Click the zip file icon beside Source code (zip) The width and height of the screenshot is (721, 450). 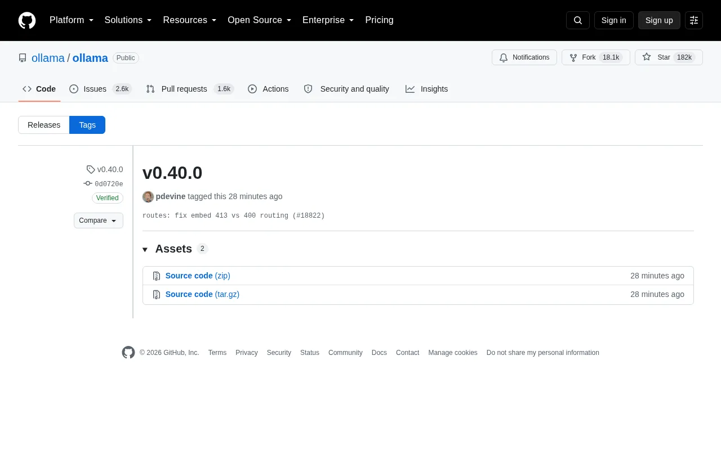[x=157, y=276]
